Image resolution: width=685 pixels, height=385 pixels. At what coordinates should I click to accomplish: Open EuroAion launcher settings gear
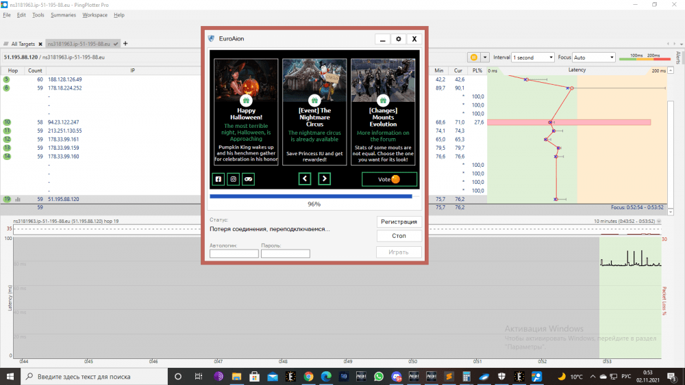click(399, 39)
